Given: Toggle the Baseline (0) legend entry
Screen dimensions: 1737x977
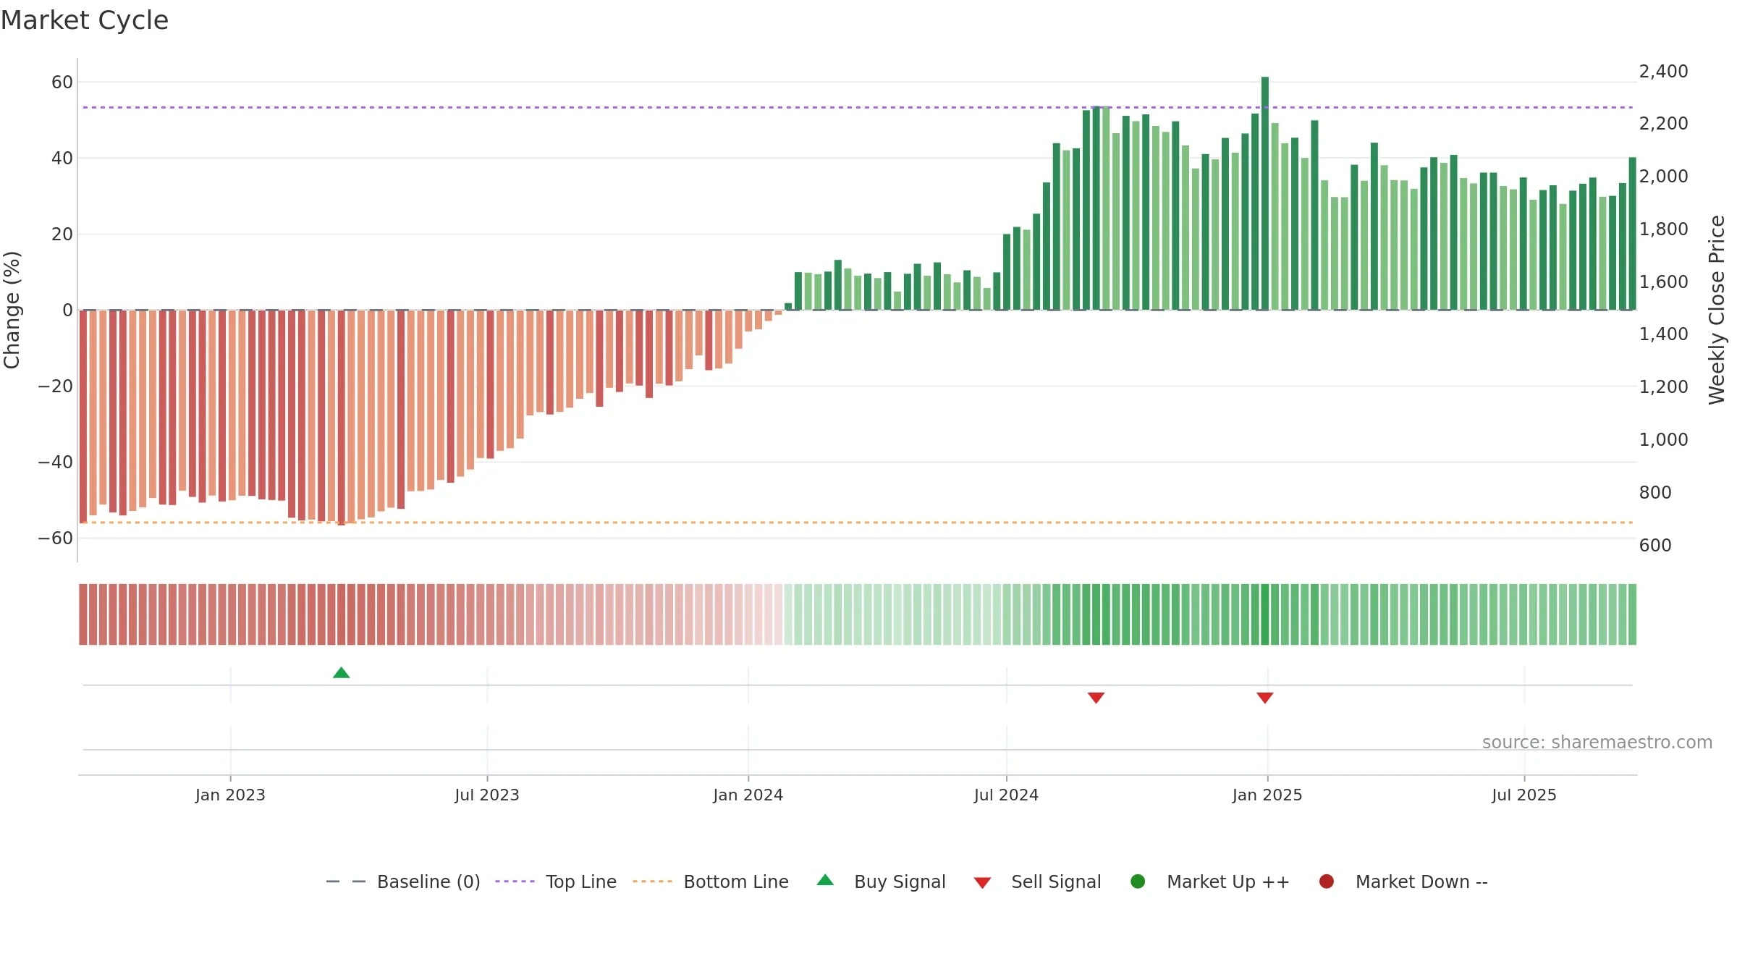Looking at the screenshot, I should point(403,881).
